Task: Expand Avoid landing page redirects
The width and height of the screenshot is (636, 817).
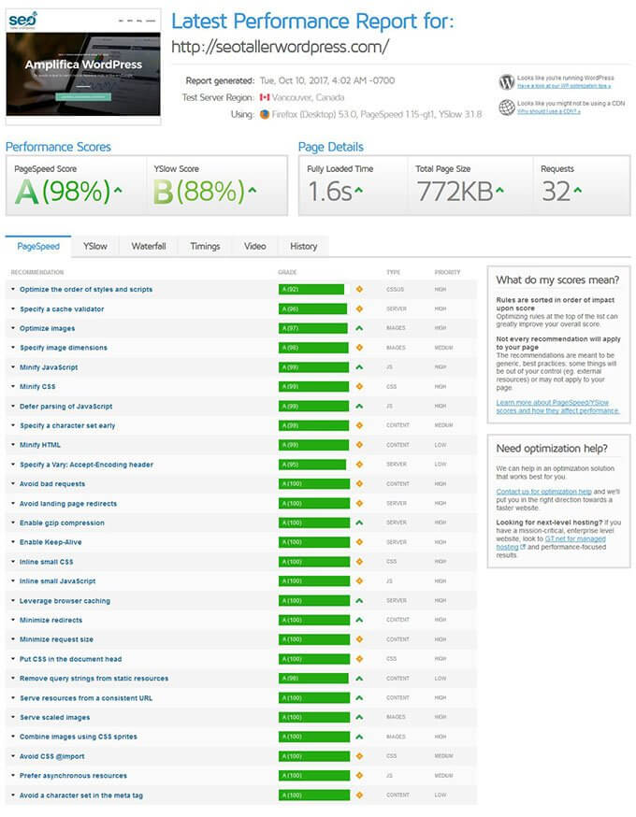Action: (13, 503)
